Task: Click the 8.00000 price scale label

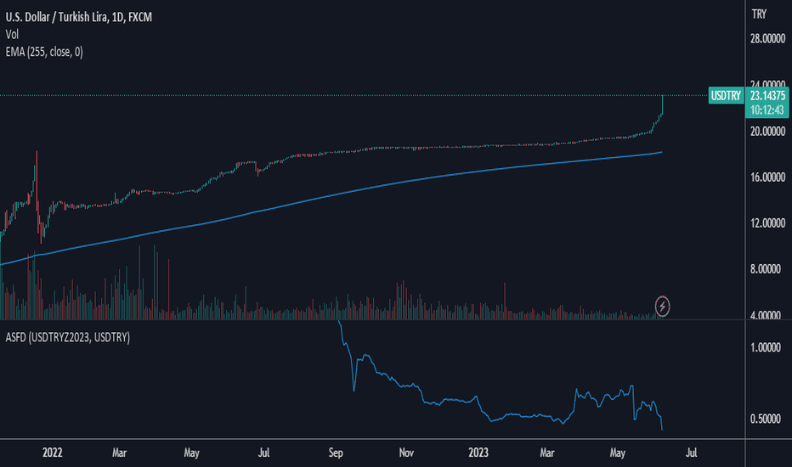Action: coord(766,269)
